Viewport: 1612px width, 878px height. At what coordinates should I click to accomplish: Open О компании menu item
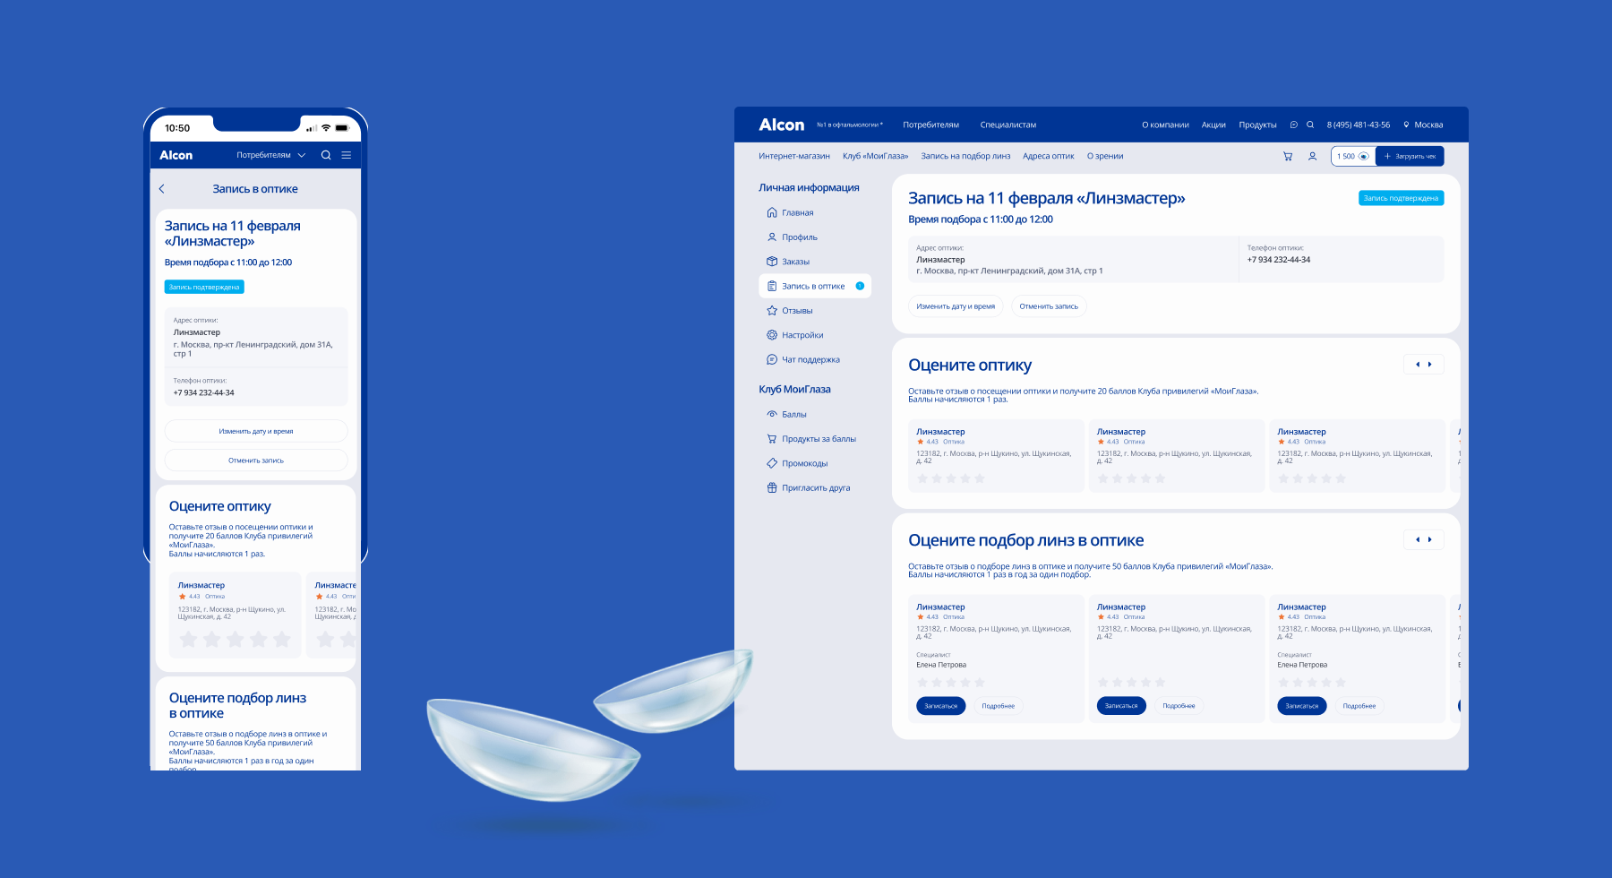1165,125
